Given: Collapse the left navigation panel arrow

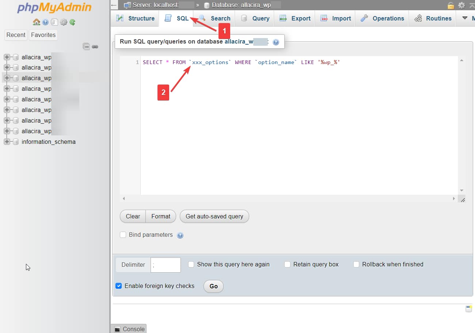Looking at the screenshot, I should click(x=114, y=5).
